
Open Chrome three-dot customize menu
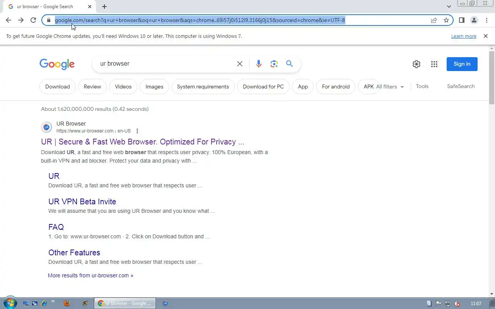486,20
